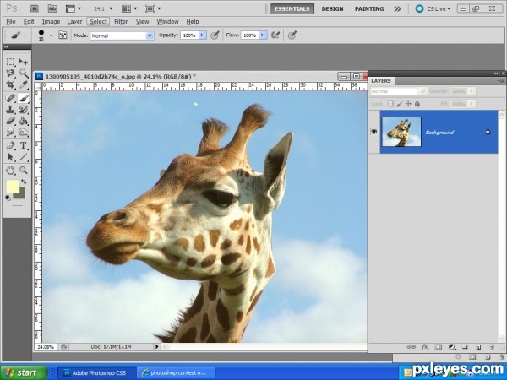This screenshot has height=380, width=507.
Task: Toggle lock transparent pixels
Action: (x=390, y=104)
